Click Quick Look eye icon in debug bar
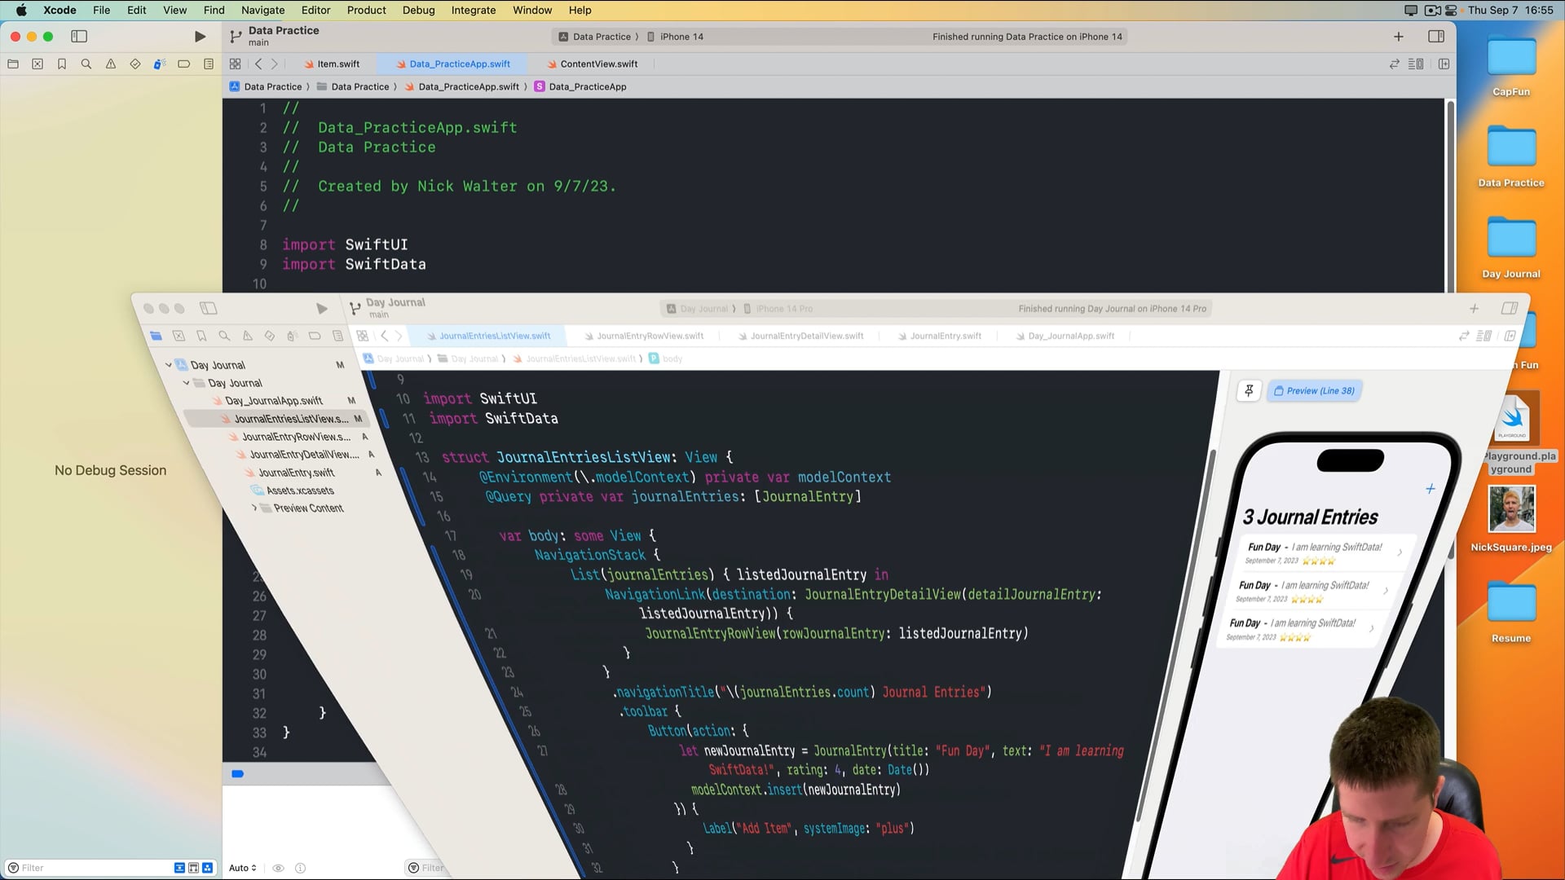The height and width of the screenshot is (880, 1565). (278, 869)
